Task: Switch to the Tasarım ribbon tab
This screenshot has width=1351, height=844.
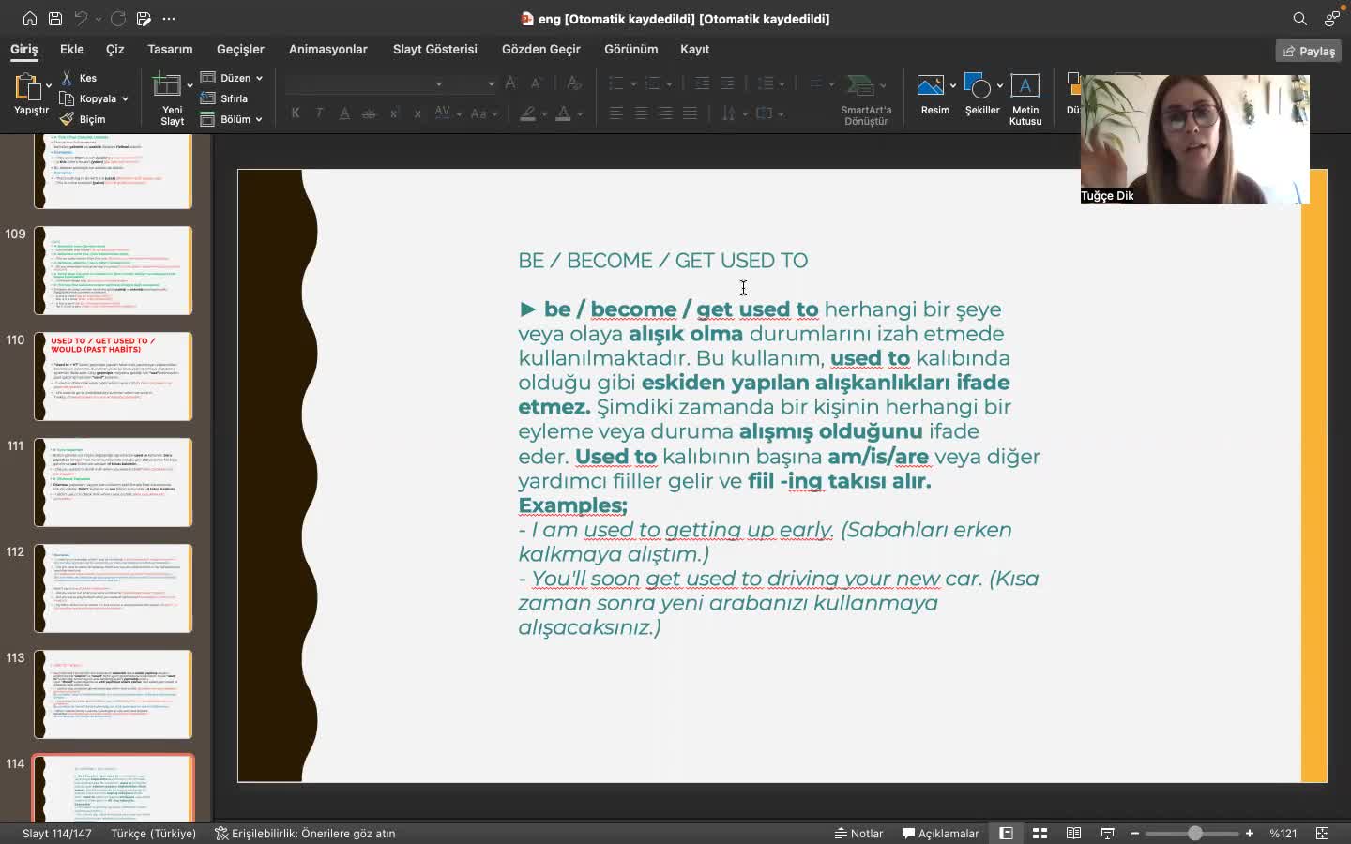Action: (x=170, y=49)
